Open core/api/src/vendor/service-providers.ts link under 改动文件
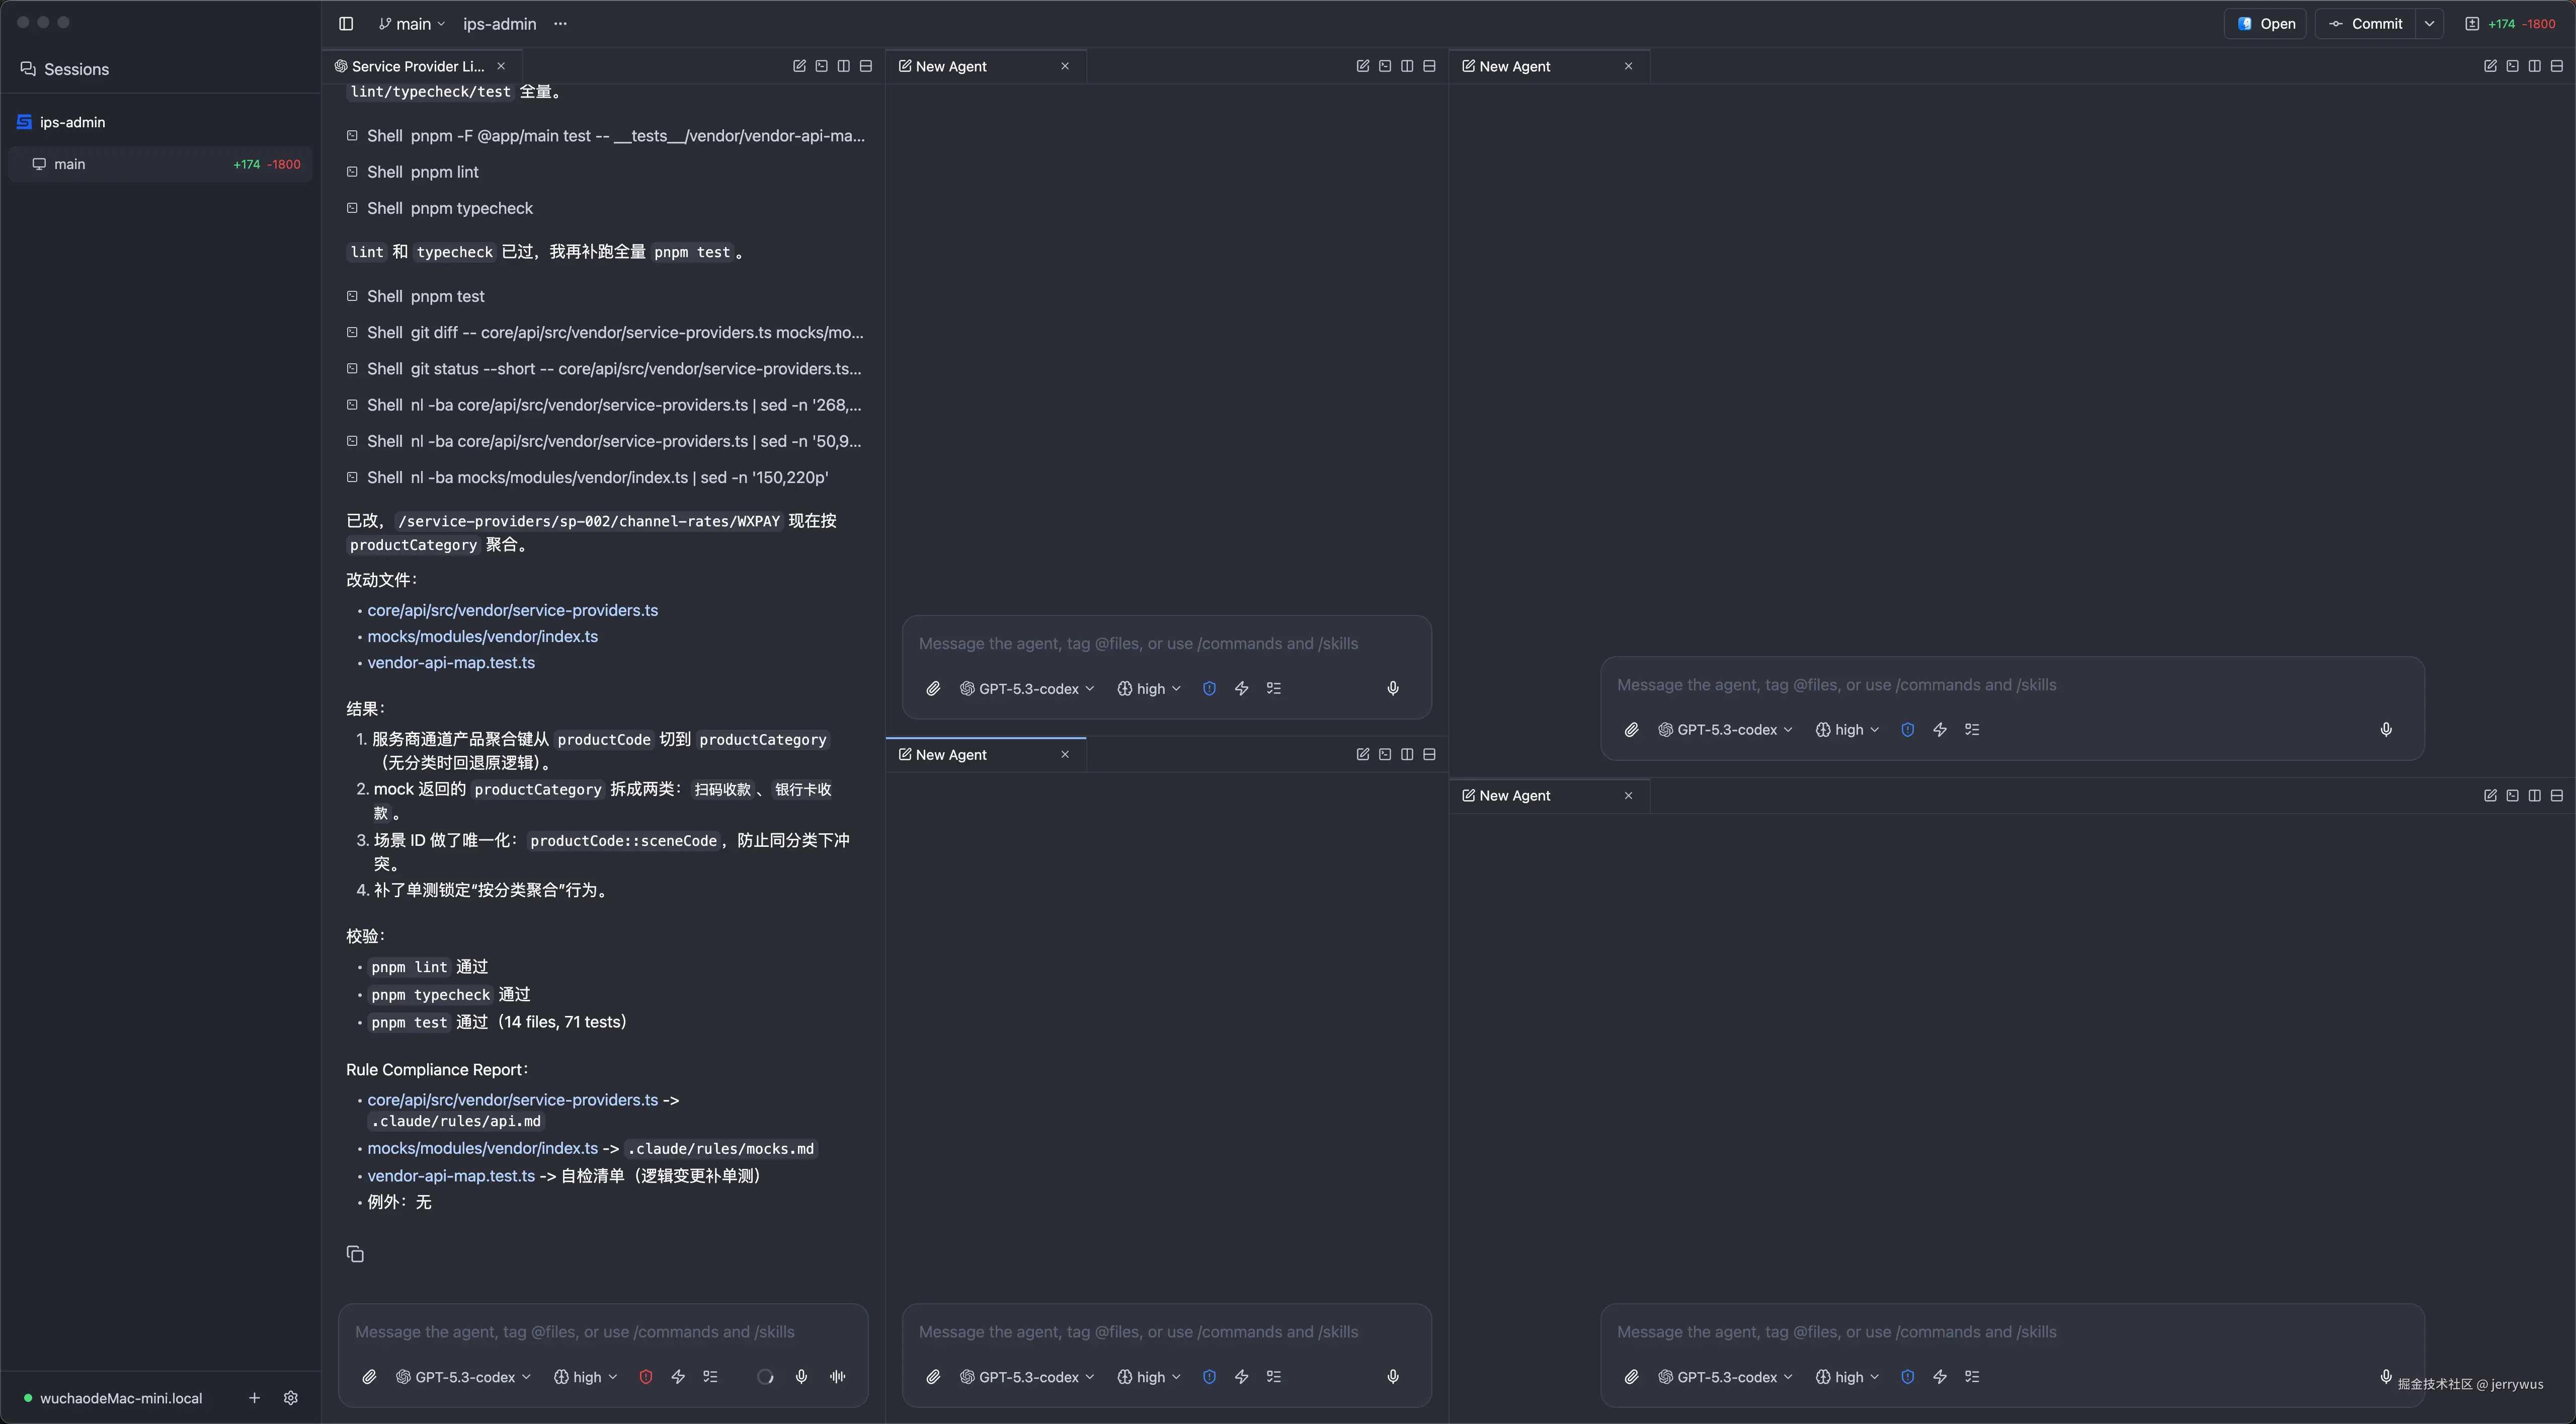This screenshot has width=2576, height=1424. [x=512, y=610]
